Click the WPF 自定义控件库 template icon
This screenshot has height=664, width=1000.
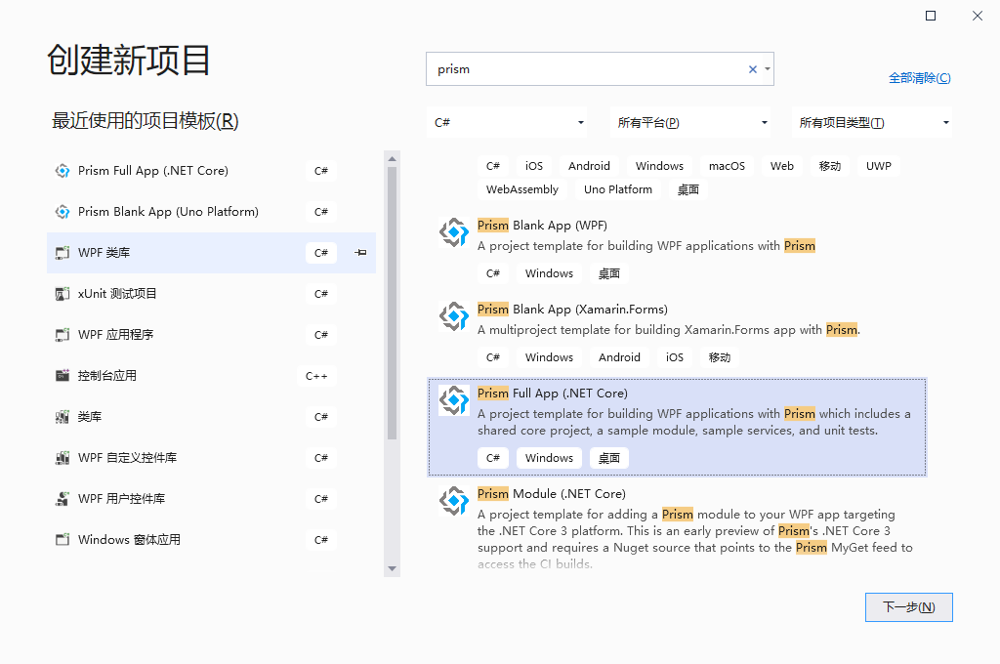pyautogui.click(x=62, y=458)
